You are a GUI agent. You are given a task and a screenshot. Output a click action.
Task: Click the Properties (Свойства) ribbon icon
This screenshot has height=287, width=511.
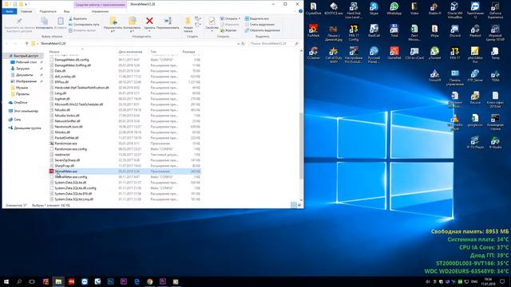(212, 22)
